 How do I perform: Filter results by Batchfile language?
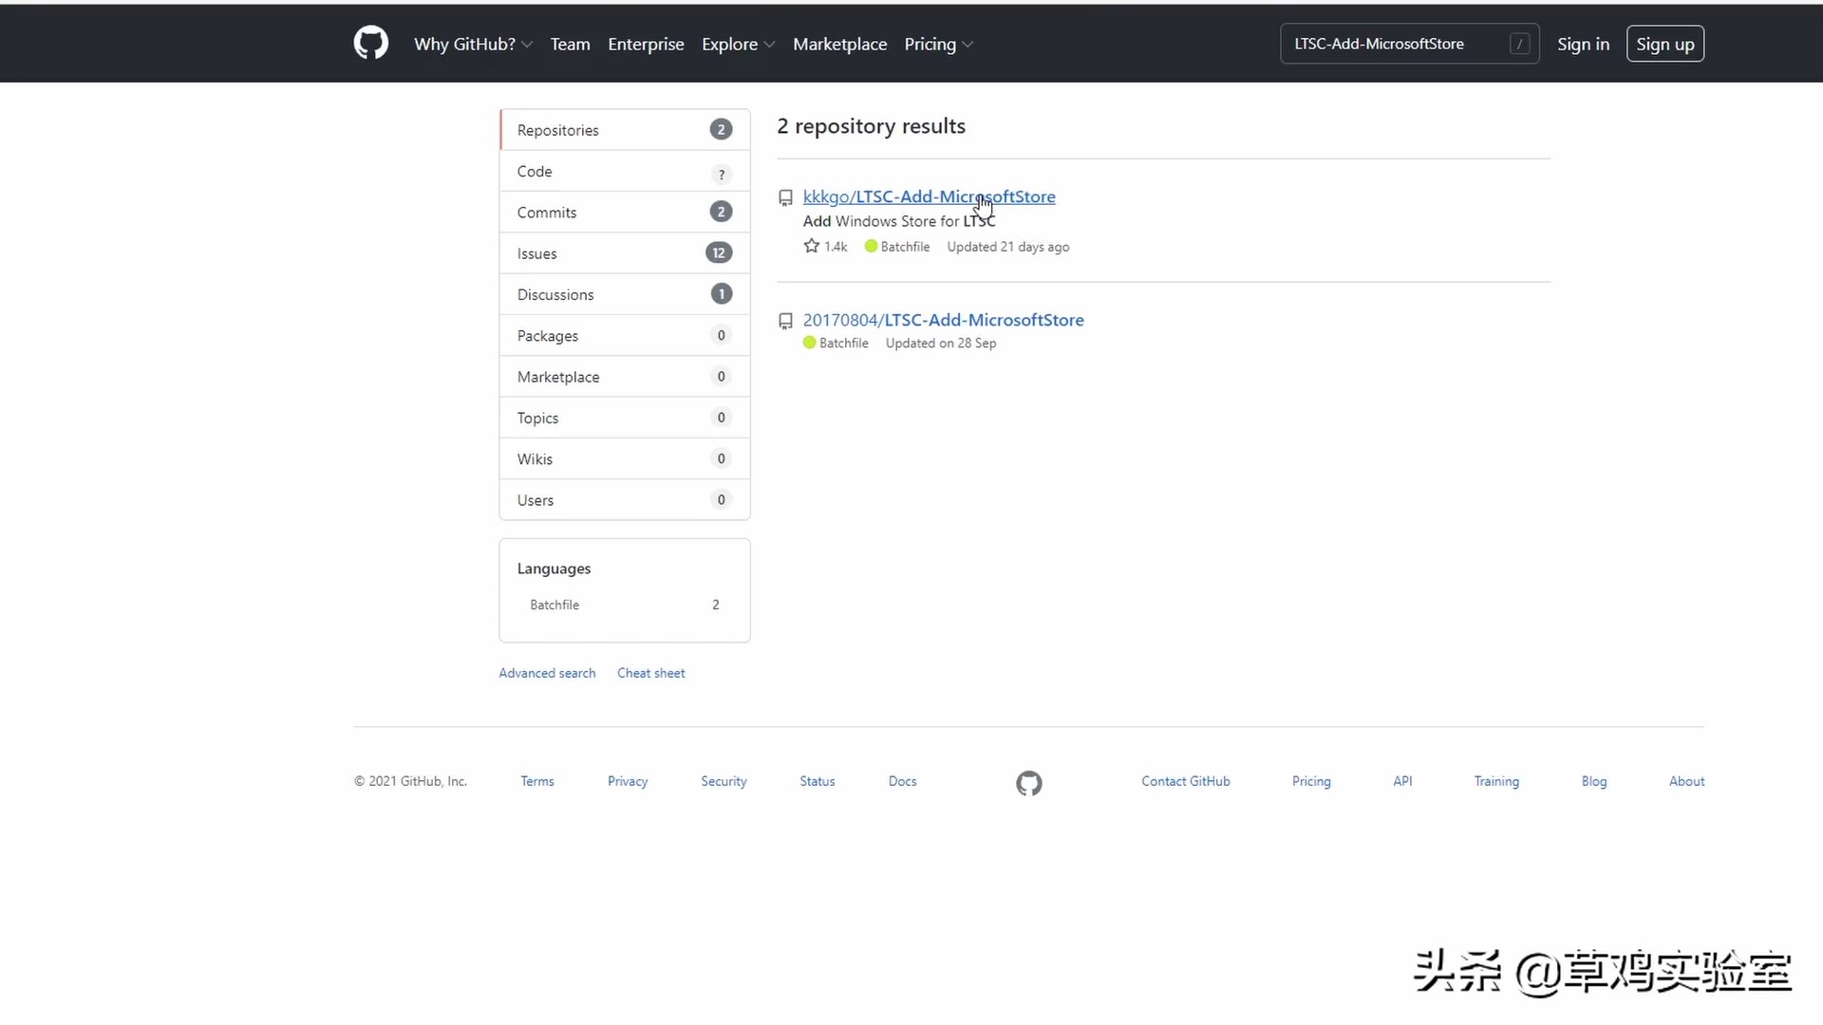click(554, 605)
